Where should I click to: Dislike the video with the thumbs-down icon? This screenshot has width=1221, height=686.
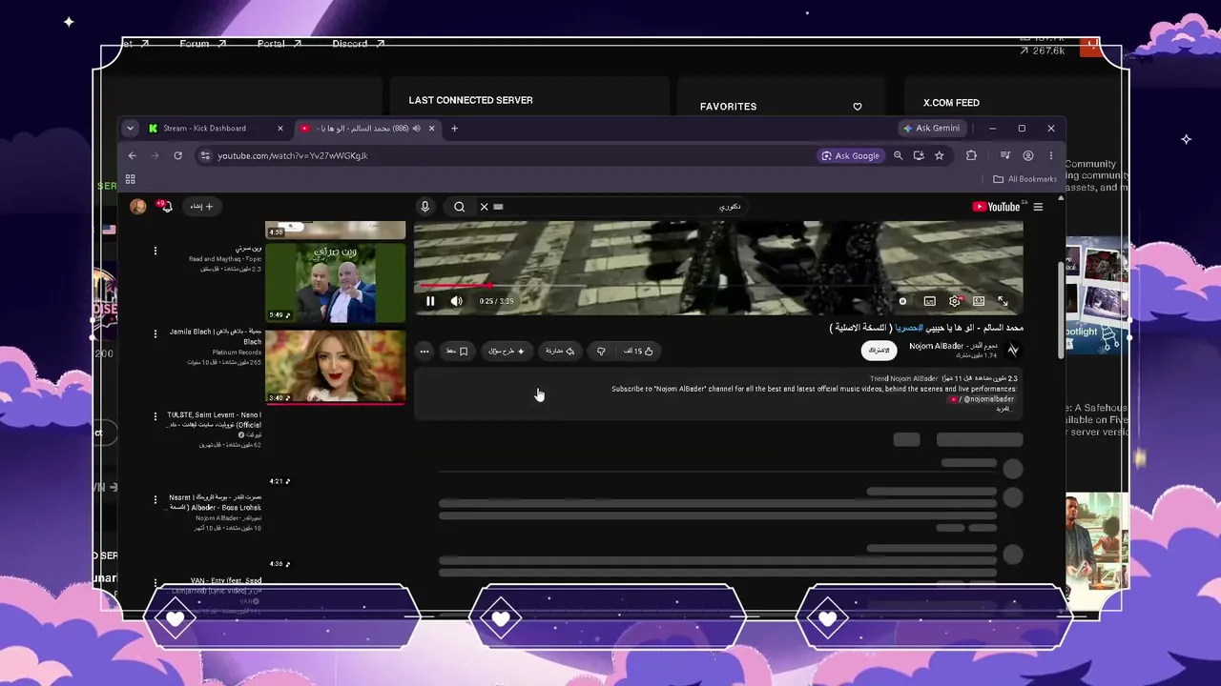pos(601,351)
